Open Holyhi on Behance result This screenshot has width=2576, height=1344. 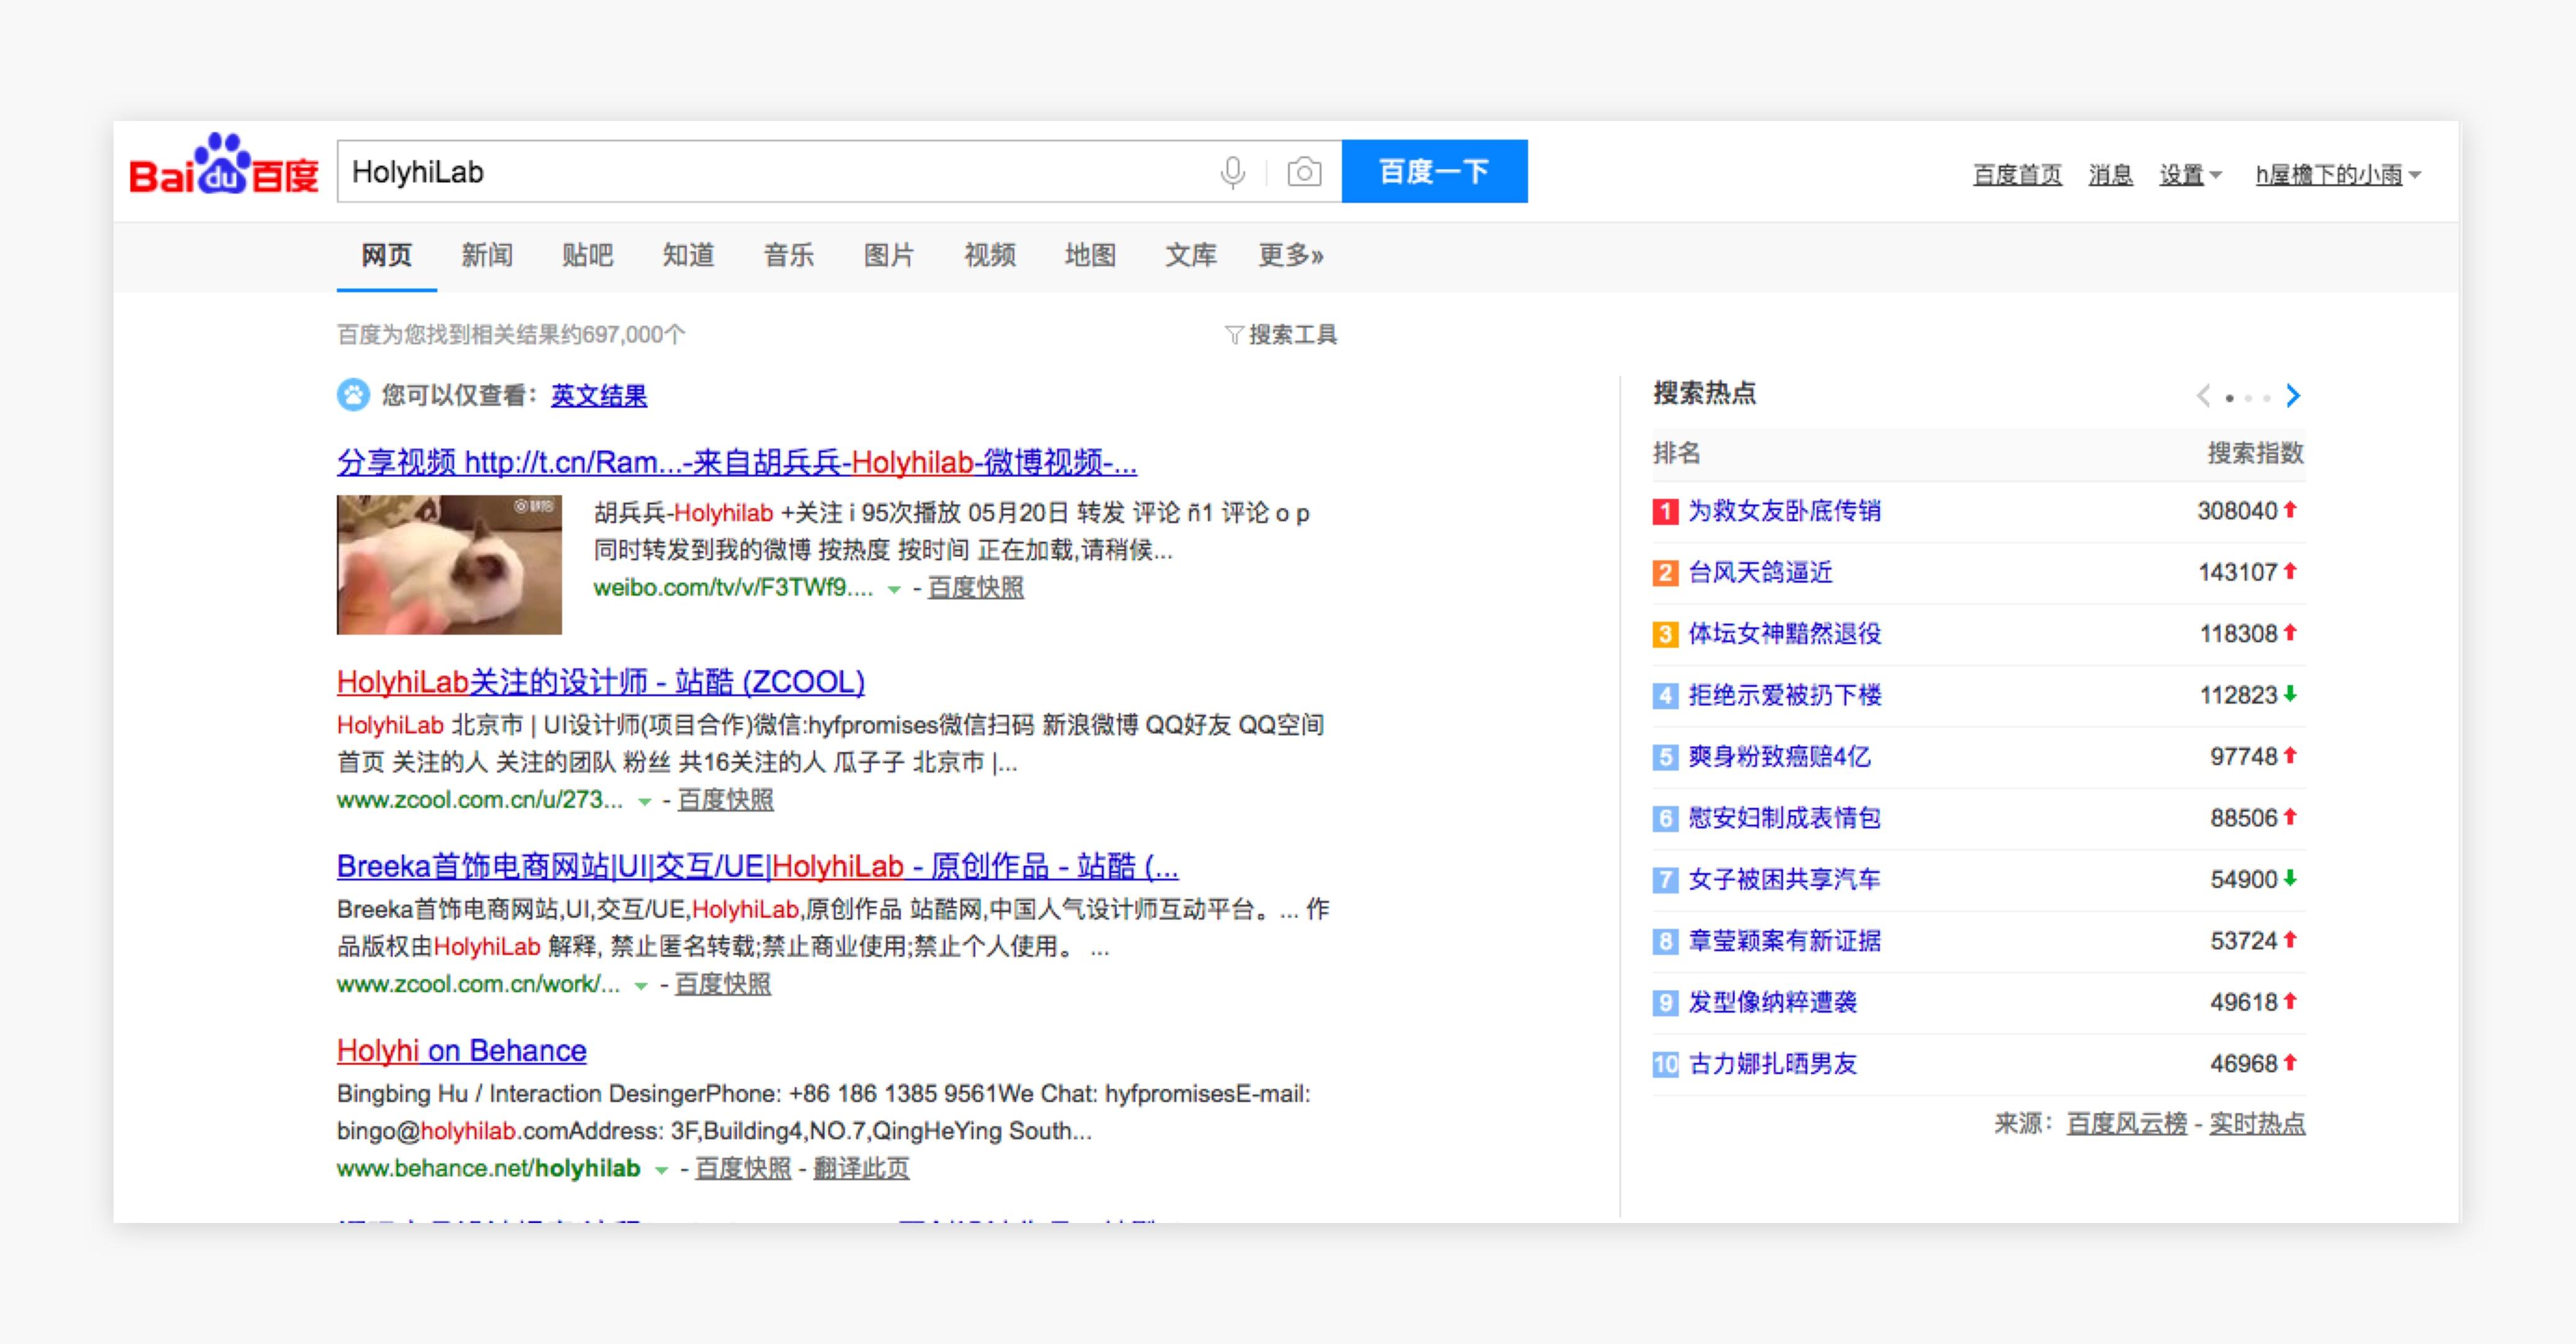pos(461,1050)
